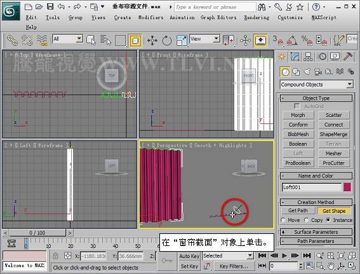Select the Lights category icon
Screen dimensions: 360x274
pyautogui.click(x=307, y=72)
